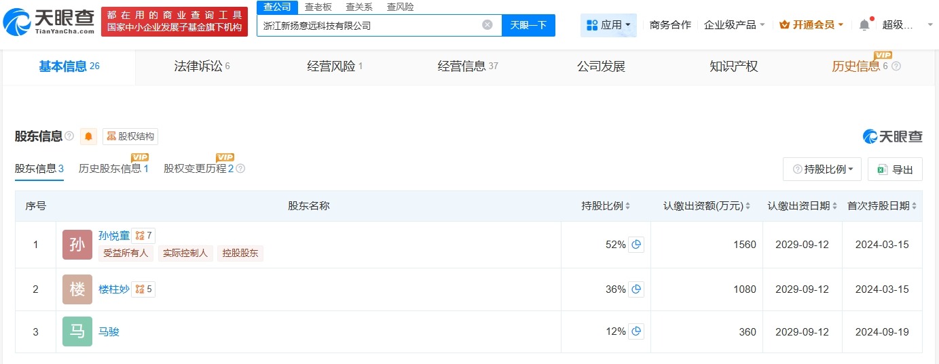The image size is (939, 364).
Task: Sort table by 持股比例 column
Action: (606, 206)
